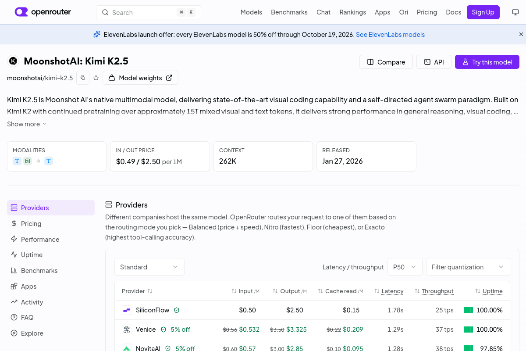Open Pricing in top navigation
526x351 pixels.
(x=427, y=12)
